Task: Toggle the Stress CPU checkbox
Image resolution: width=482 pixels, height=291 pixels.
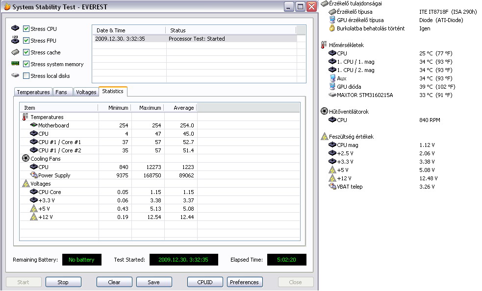Action: (26, 28)
